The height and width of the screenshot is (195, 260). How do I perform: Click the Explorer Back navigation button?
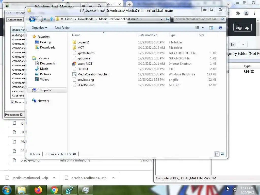point(32,19)
